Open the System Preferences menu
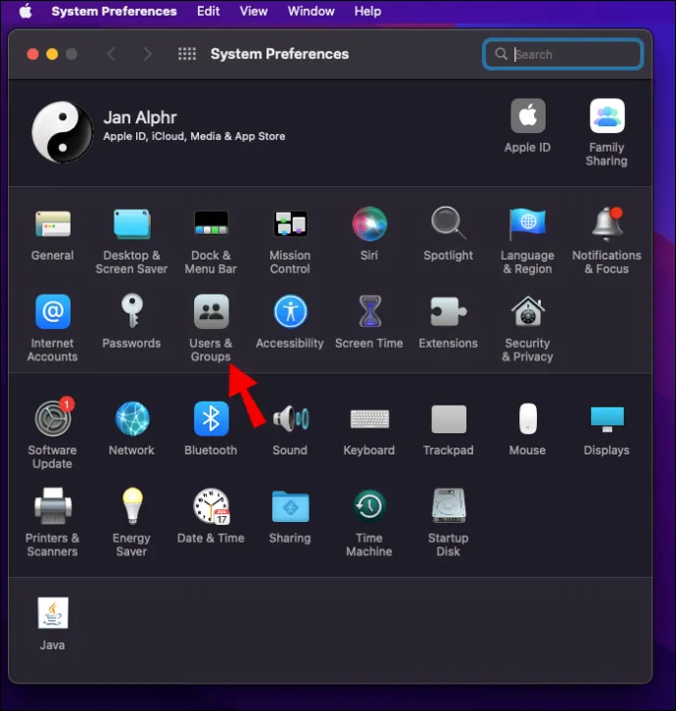This screenshot has width=676, height=711. coord(114,12)
